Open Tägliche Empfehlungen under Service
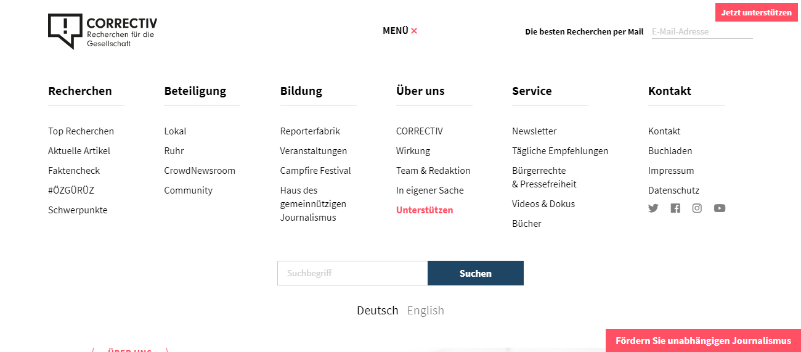This screenshot has height=352, width=801. pos(560,151)
